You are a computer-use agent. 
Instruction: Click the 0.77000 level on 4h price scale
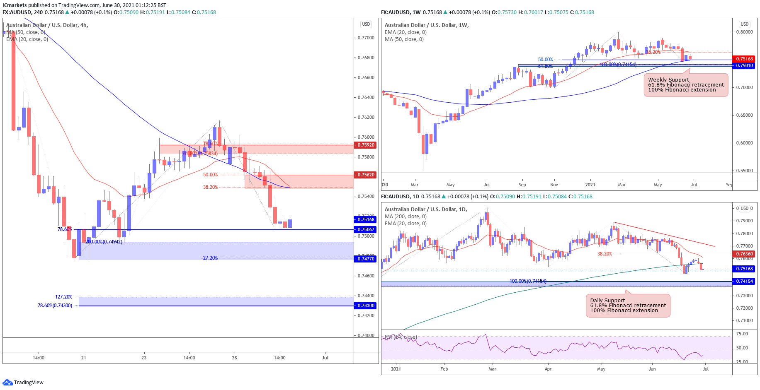pos(366,38)
